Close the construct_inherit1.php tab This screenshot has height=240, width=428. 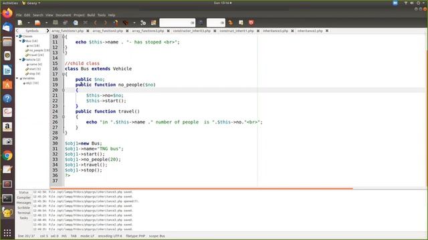coord(258,31)
